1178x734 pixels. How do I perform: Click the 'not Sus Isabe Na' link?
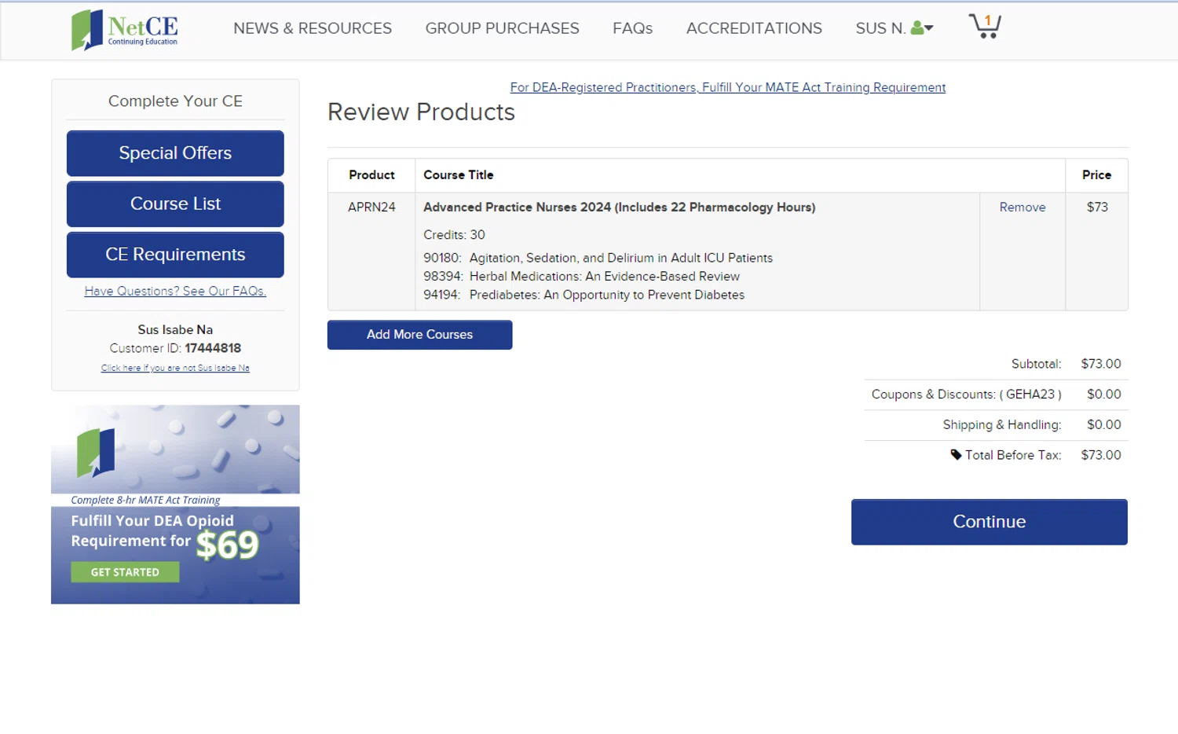(175, 368)
